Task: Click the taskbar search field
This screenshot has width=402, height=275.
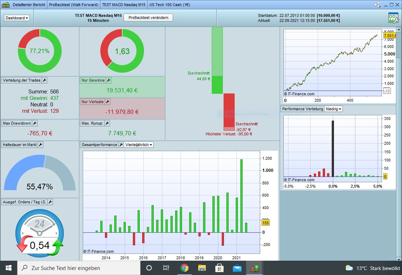Action: click(x=79, y=268)
